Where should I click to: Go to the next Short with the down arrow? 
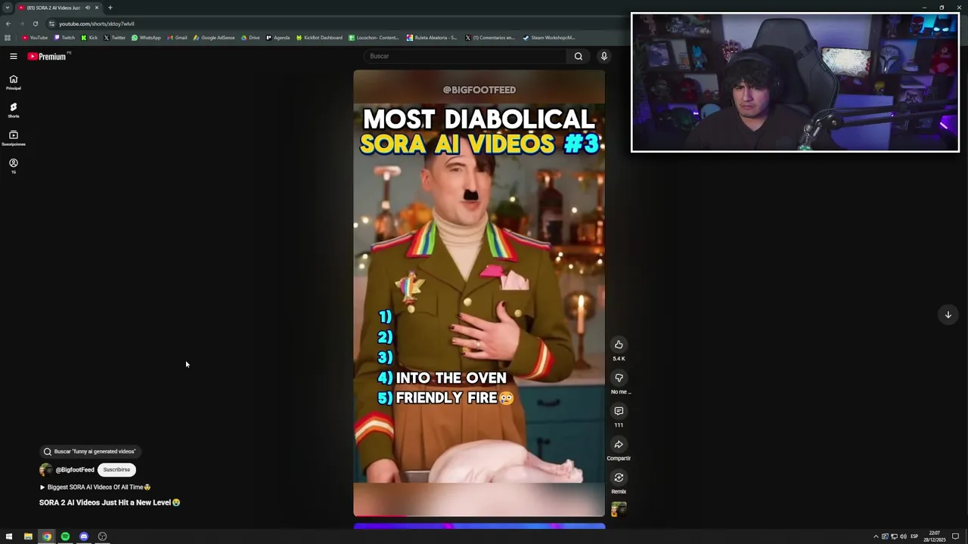948,314
